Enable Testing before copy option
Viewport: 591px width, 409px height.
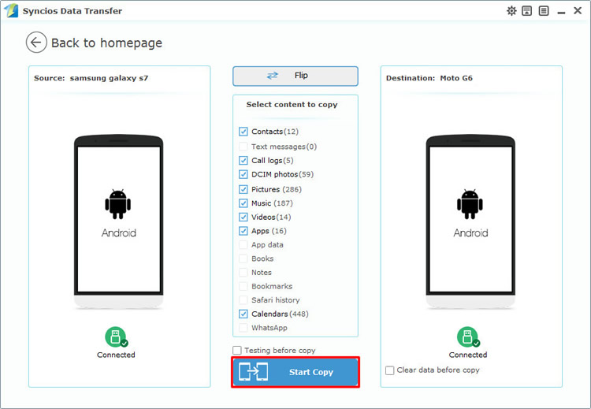tap(237, 351)
